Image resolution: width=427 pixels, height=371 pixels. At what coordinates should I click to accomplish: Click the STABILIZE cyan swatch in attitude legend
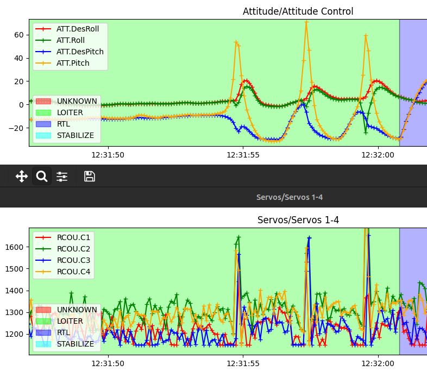43,135
